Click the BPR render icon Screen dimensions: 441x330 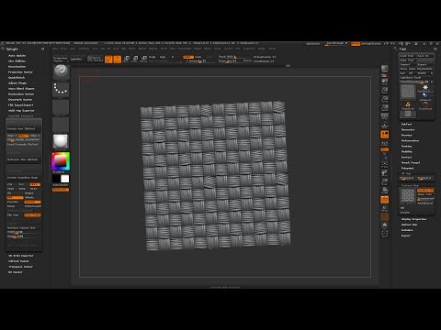385,69
